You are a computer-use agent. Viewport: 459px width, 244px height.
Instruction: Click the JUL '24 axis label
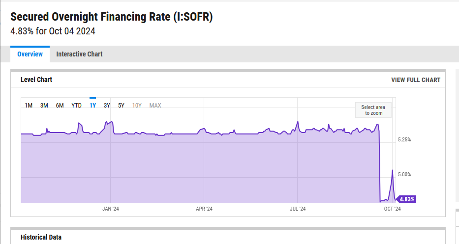point(298,209)
